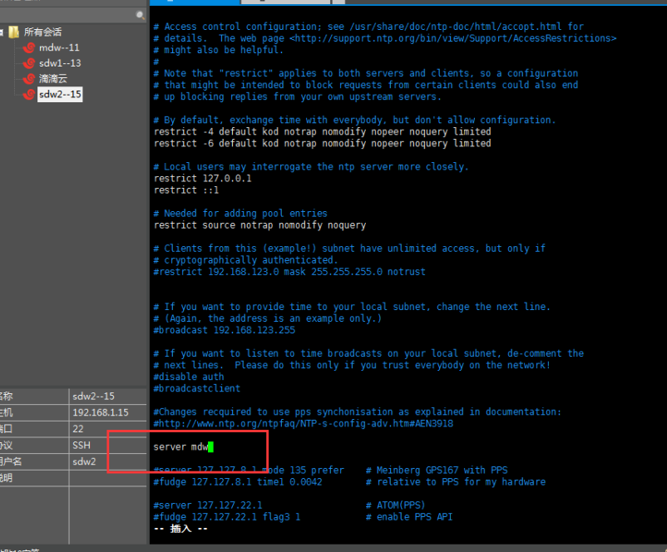
Task: Click the 所有会话 folder icon
Action: (x=14, y=32)
